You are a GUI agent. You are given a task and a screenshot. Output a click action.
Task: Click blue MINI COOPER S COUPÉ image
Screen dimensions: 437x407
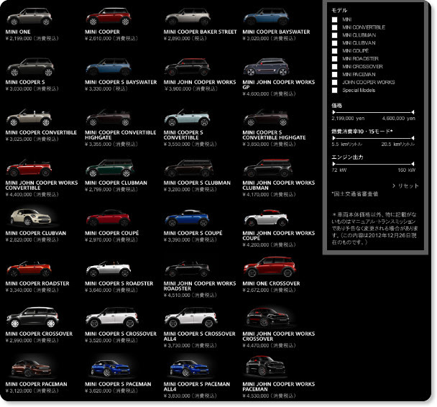pos(188,218)
